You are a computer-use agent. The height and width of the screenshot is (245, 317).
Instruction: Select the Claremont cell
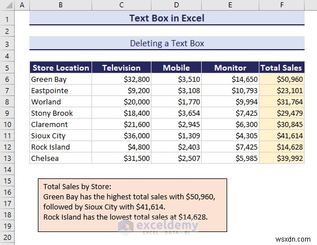(60, 124)
